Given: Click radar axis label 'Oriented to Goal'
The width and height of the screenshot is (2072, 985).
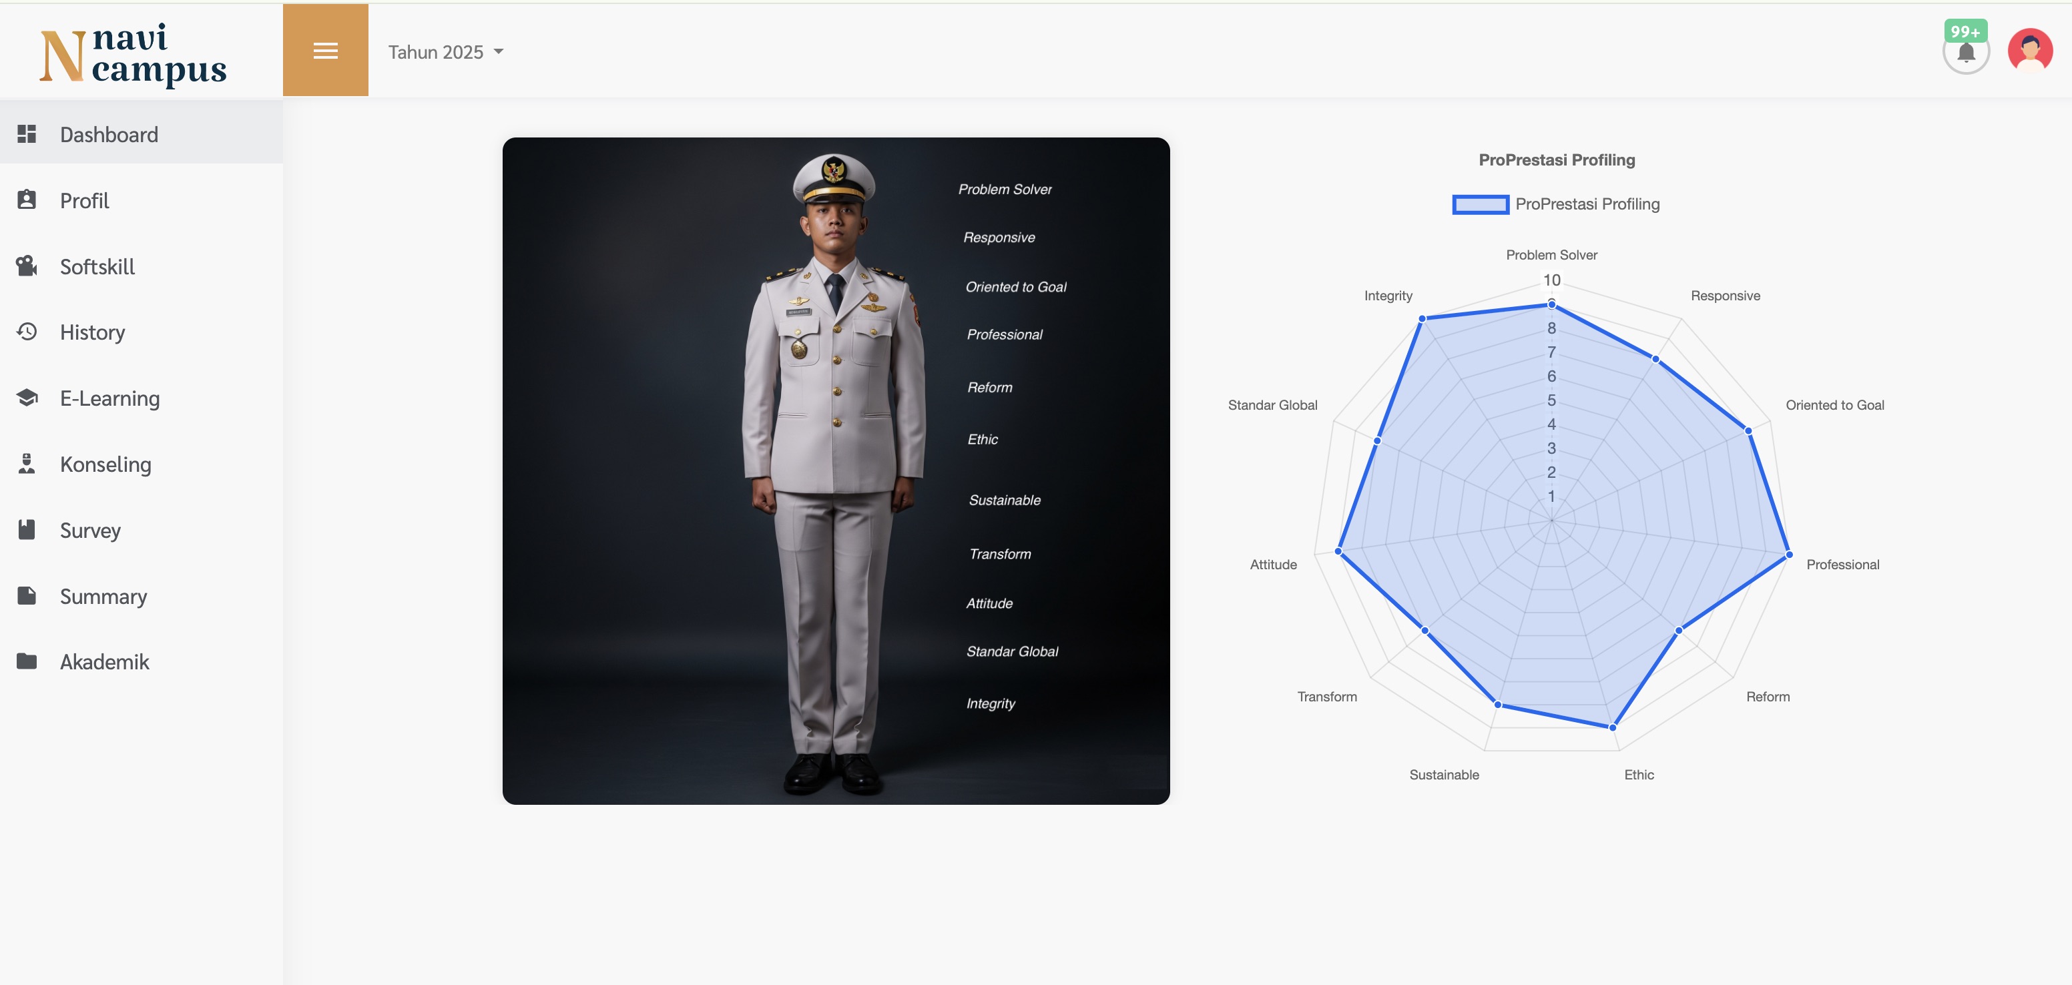Looking at the screenshot, I should coord(1835,405).
